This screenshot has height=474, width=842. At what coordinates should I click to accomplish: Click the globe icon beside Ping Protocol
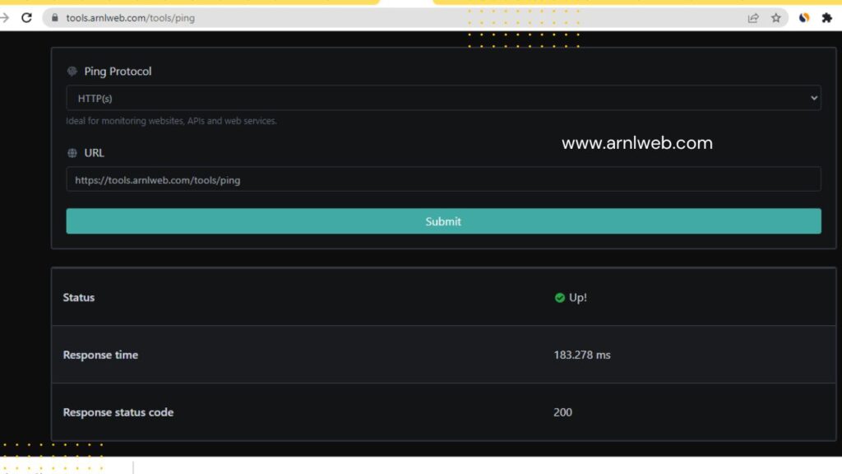point(73,72)
